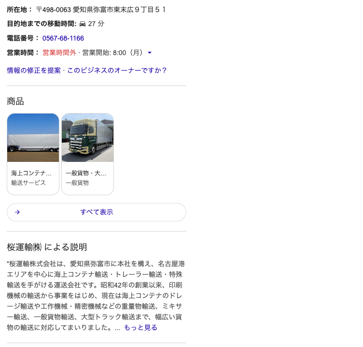Screen dimensions: 363x347
Task: Click the 一般貨物・大... product title
Action: [85, 173]
